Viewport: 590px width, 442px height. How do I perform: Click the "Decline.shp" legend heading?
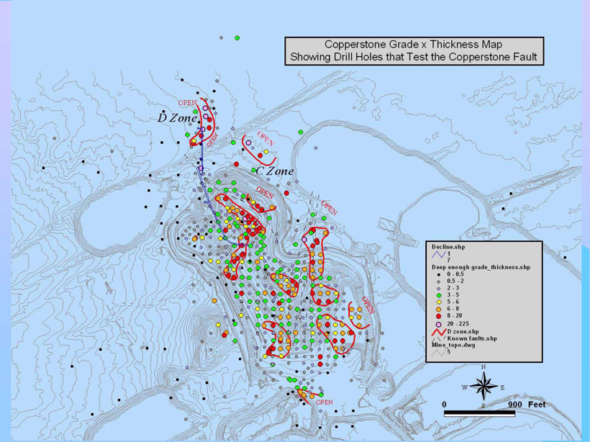(448, 247)
